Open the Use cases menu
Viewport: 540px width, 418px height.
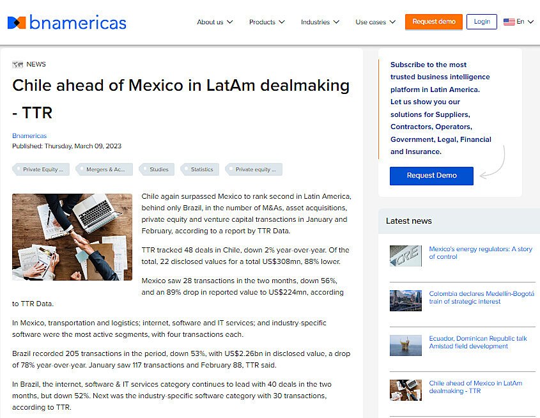375,22
